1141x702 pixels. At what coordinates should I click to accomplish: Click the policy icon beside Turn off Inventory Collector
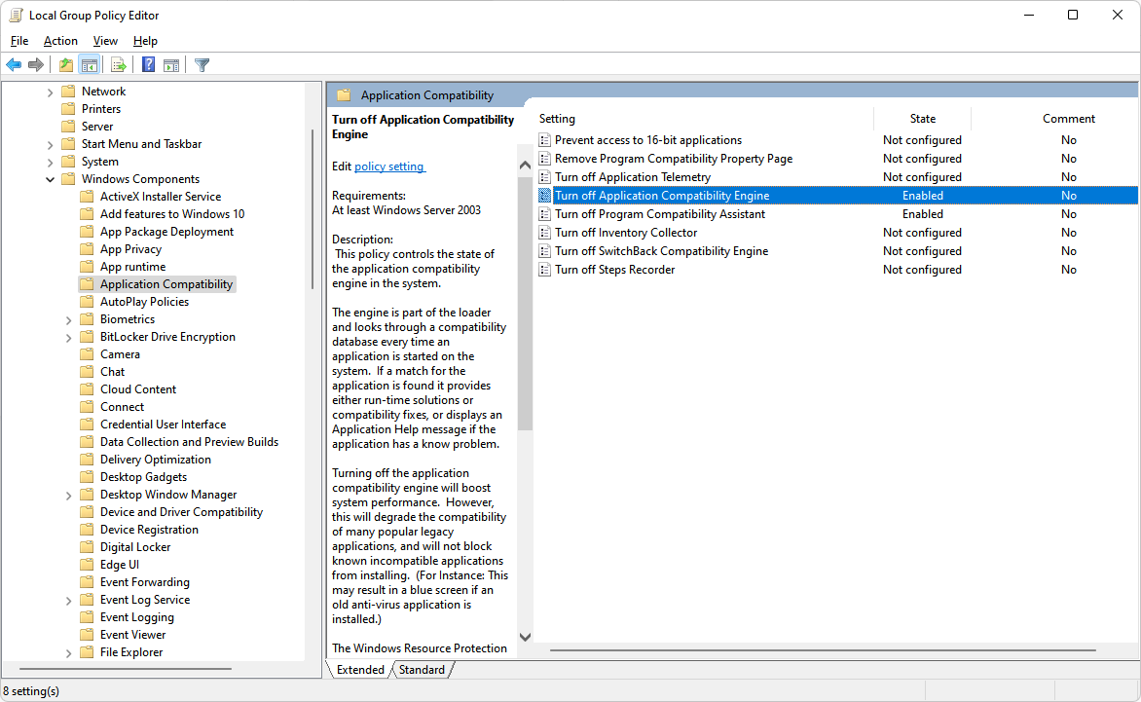pyautogui.click(x=544, y=232)
